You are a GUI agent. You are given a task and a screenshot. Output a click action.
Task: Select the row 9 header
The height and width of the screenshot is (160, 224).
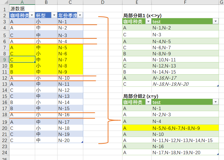click(x=4, y=59)
